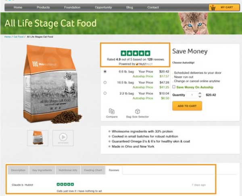
Task: Follow the Cat Food breadcrumb link
Action: point(19,37)
